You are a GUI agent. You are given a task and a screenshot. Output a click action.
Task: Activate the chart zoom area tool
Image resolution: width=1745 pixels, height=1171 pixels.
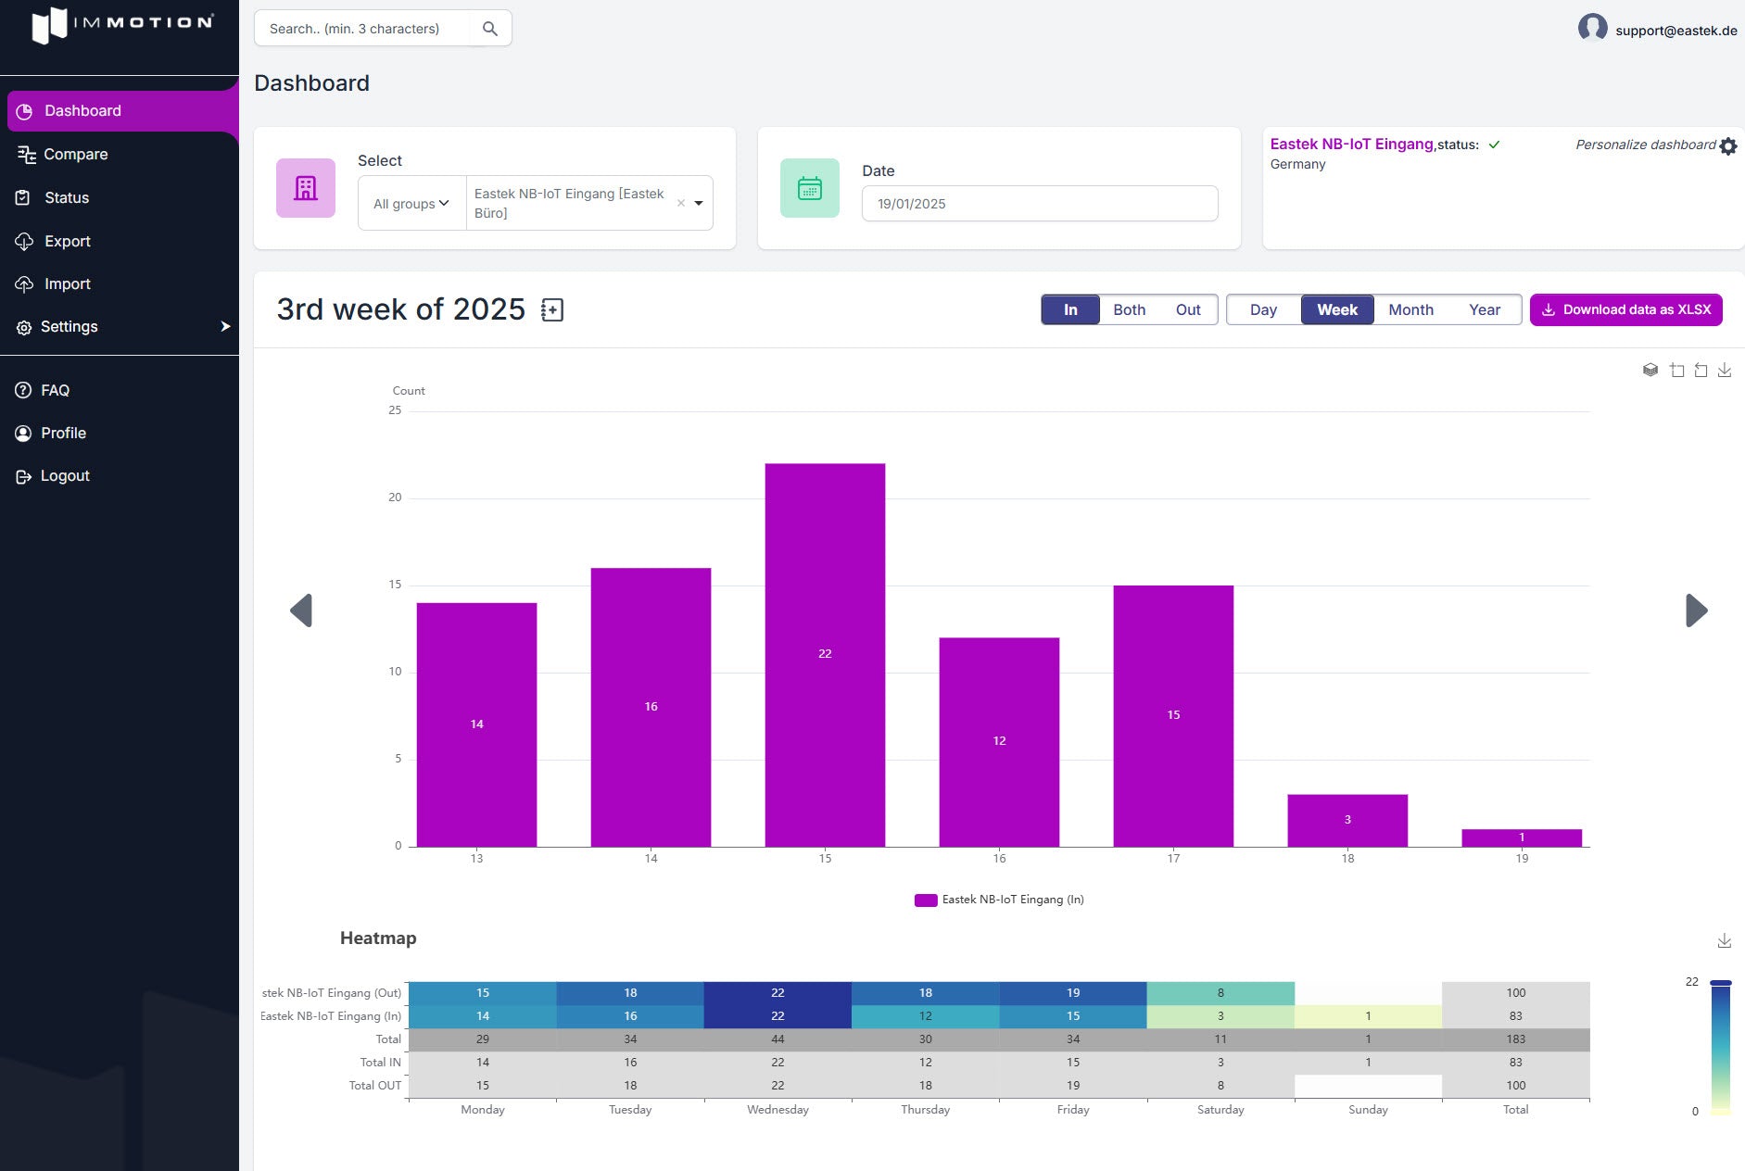coord(1676,371)
